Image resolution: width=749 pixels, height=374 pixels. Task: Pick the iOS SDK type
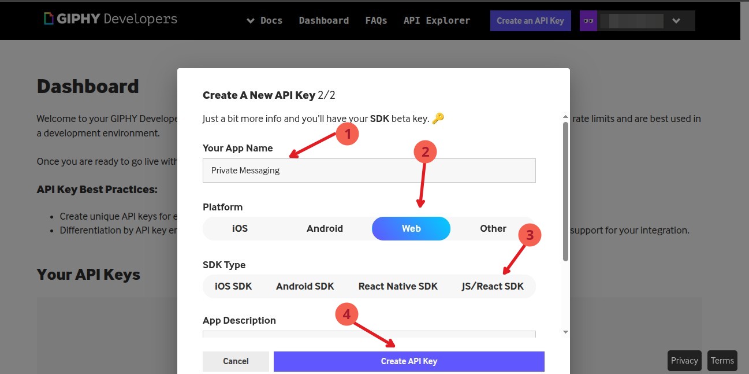[x=233, y=286]
